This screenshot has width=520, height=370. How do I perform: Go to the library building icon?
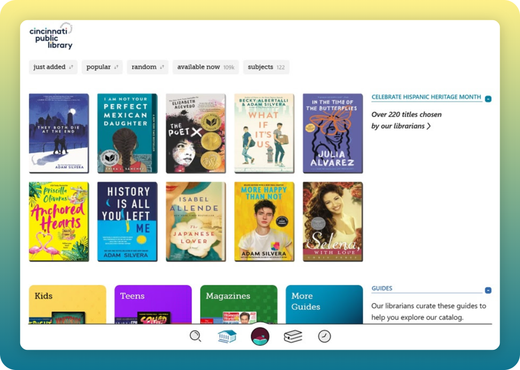coord(227,336)
